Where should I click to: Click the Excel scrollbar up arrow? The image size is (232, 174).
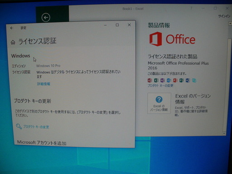230,24
